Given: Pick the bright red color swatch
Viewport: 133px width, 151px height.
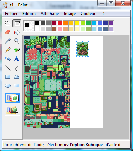Looking at the screenshot, I should tap(60, 23).
